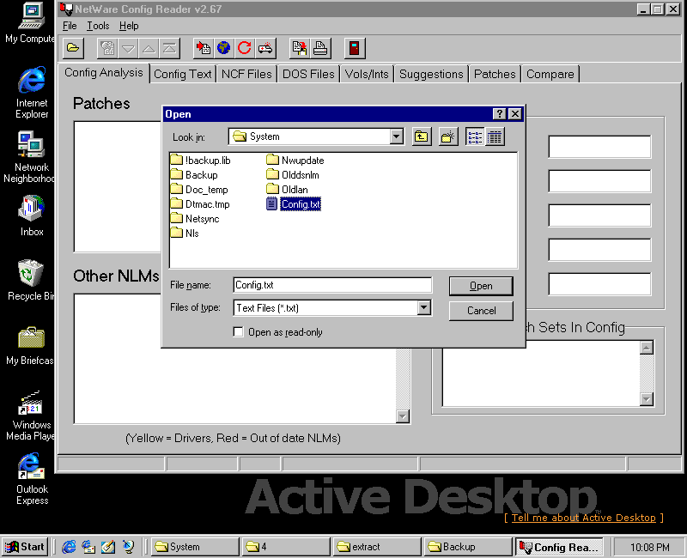
Task: Click the open folder toolbar icon
Action: pyautogui.click(x=73, y=48)
